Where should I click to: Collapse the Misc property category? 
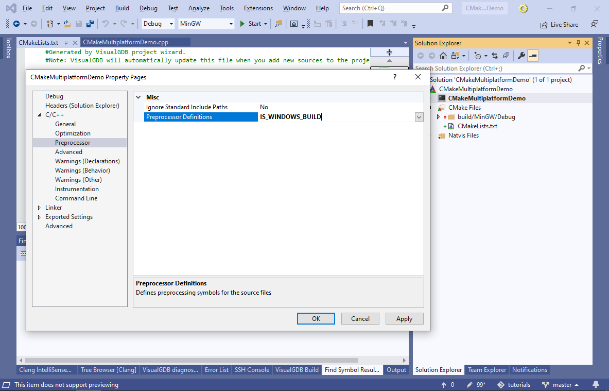pos(138,97)
